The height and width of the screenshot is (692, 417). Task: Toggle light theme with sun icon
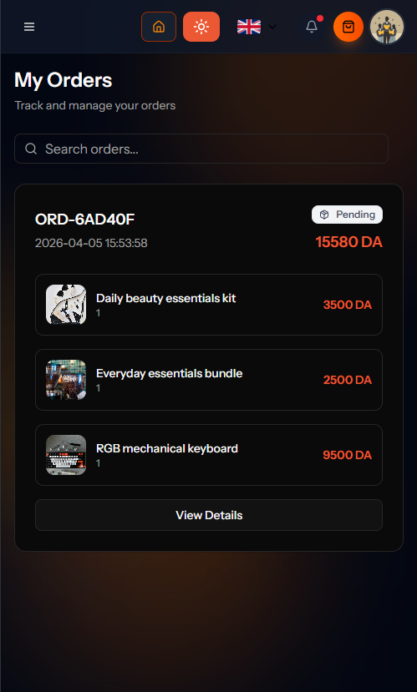pyautogui.click(x=201, y=27)
